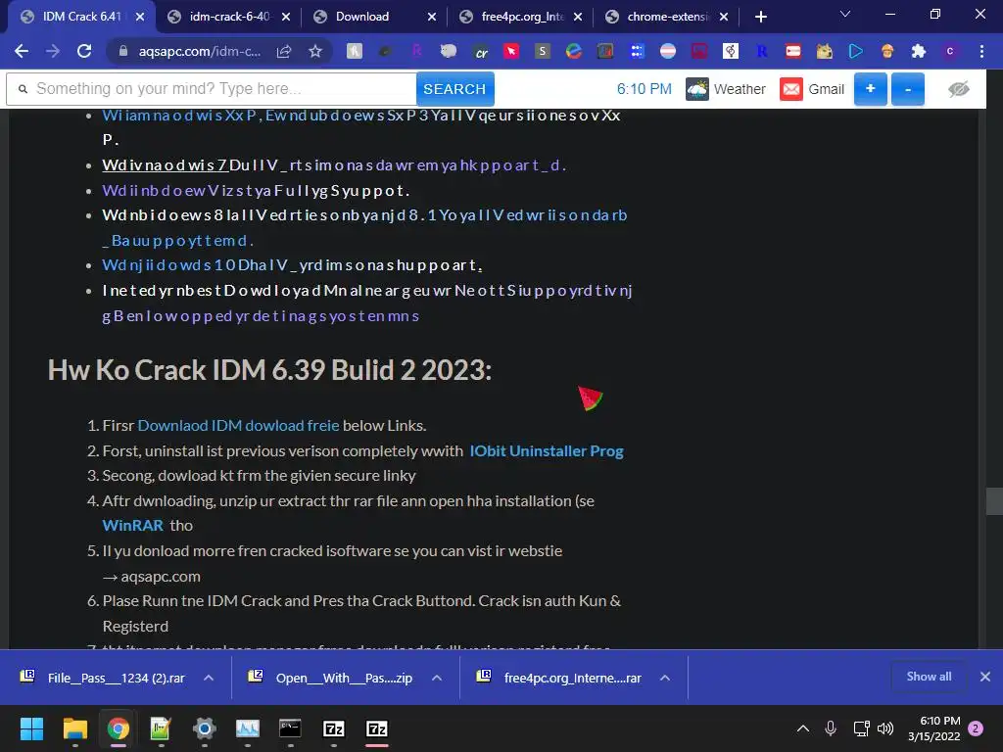
Task: Open the grey 'h' extension icon
Action: click(x=355, y=51)
